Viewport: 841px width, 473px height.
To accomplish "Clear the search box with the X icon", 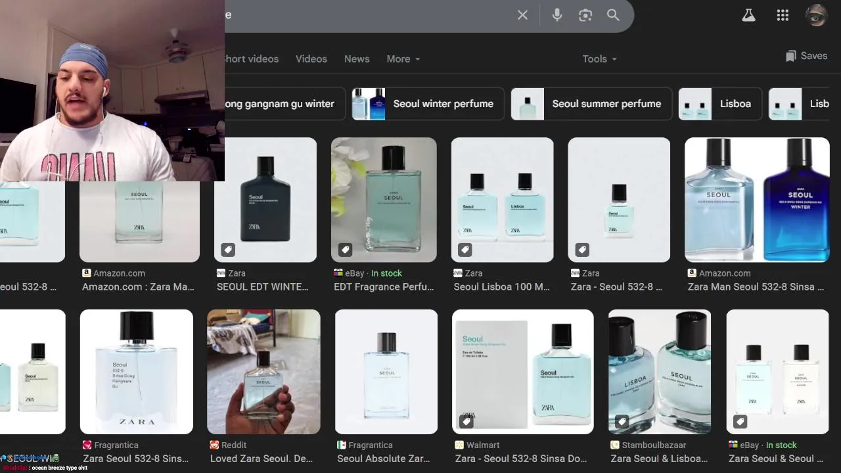I will [x=522, y=15].
